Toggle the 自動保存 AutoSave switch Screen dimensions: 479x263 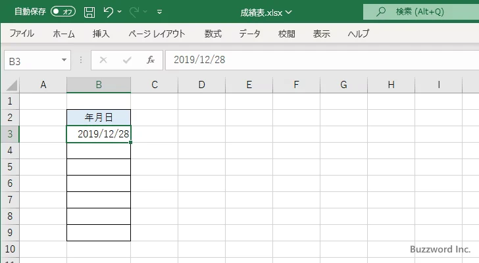tap(63, 12)
